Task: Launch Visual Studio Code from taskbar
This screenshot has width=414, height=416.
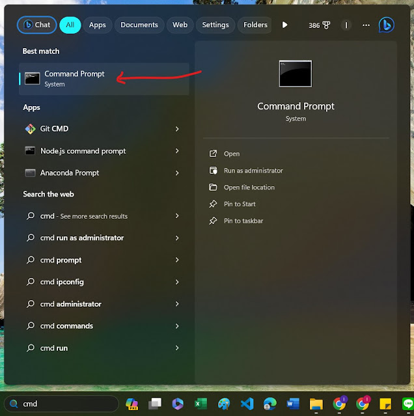Action: pyautogui.click(x=247, y=404)
